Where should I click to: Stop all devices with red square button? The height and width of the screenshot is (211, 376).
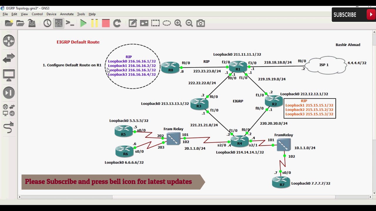coord(106,23)
